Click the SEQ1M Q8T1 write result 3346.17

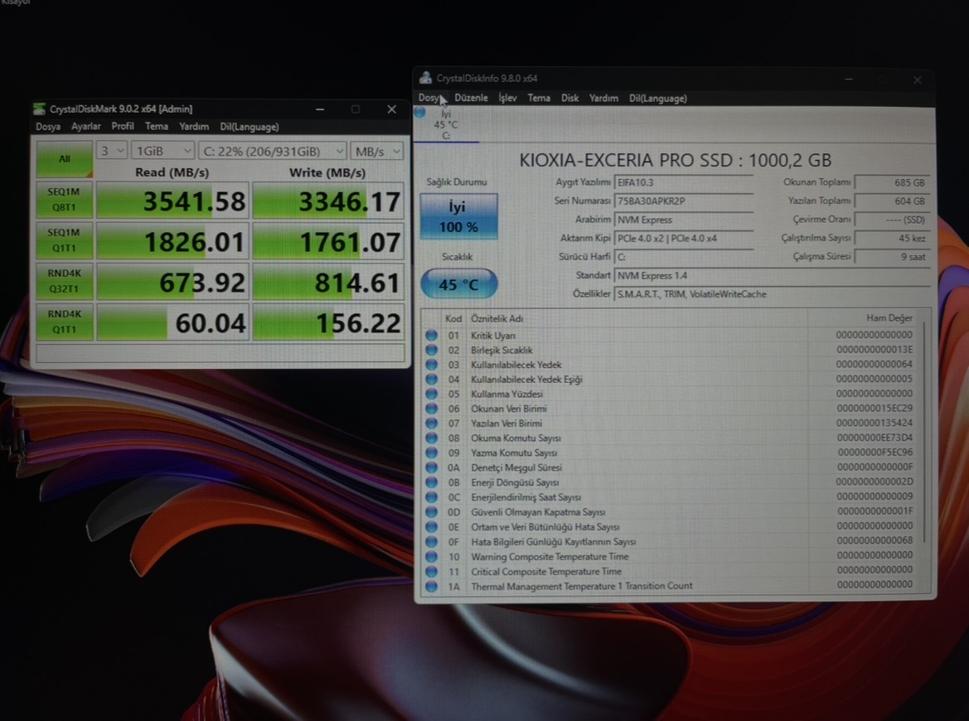(x=329, y=201)
